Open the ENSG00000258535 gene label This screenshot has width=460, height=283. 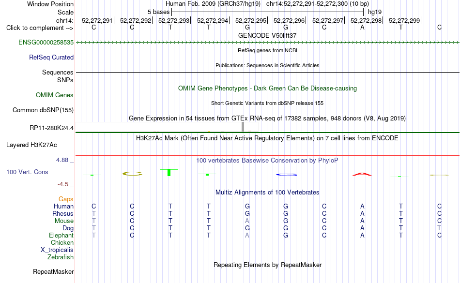point(46,43)
